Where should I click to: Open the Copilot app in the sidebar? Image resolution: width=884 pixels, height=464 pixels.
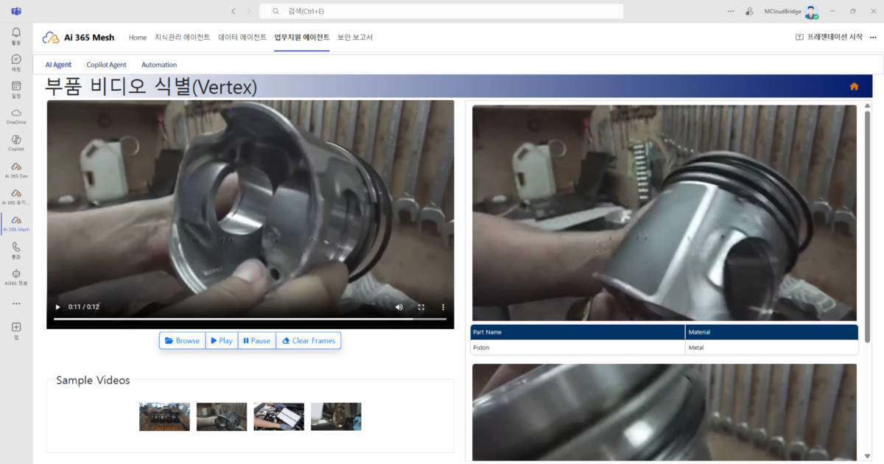tap(16, 141)
